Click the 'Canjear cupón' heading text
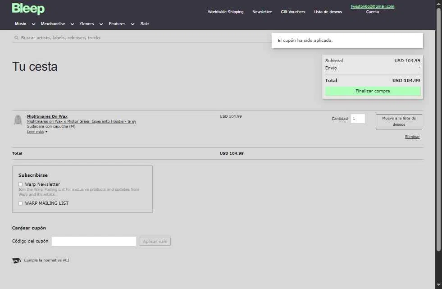Image resolution: width=442 pixels, height=289 pixels. coord(29,228)
